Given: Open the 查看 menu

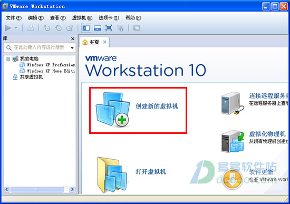Looking at the screenshot, I should [x=58, y=18].
